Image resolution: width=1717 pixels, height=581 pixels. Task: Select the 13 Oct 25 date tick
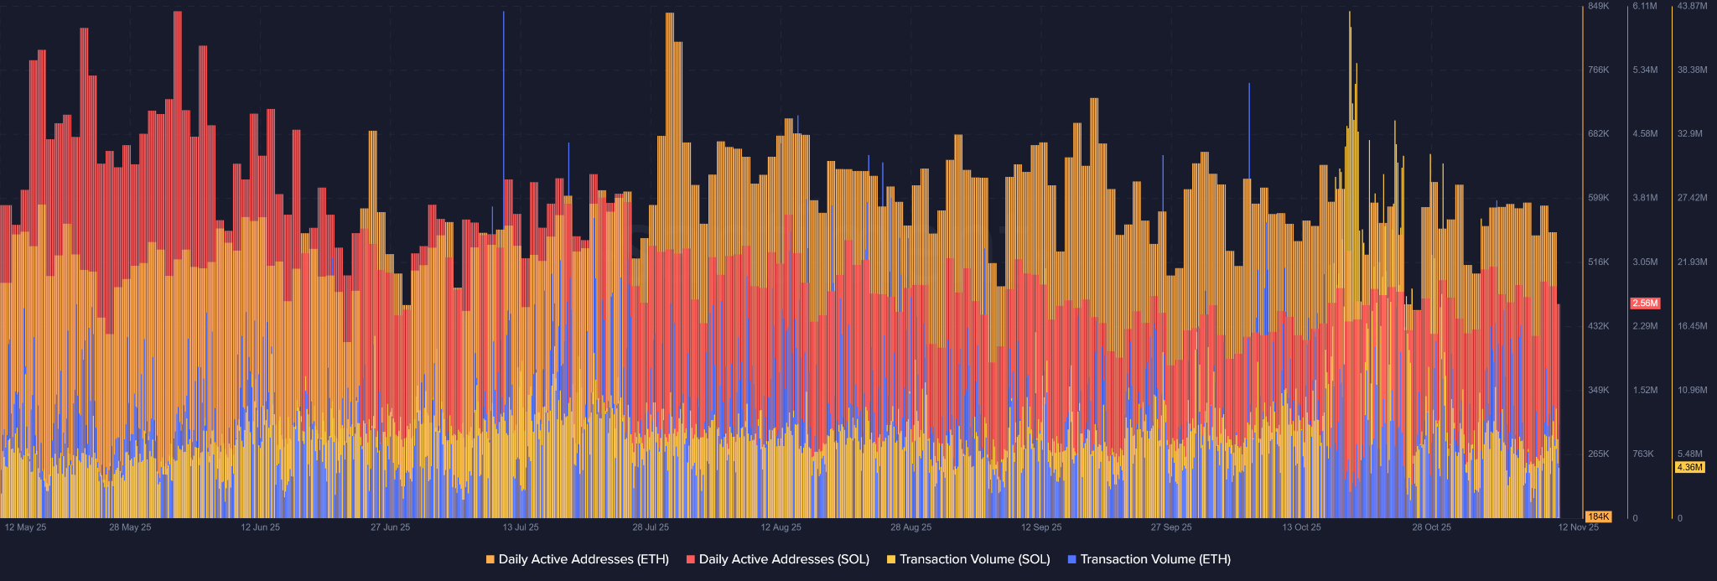[1301, 527]
